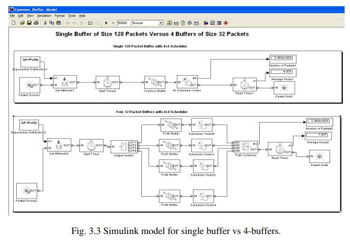
Task: Click the Redo toolbar icon
Action: coord(97,23)
